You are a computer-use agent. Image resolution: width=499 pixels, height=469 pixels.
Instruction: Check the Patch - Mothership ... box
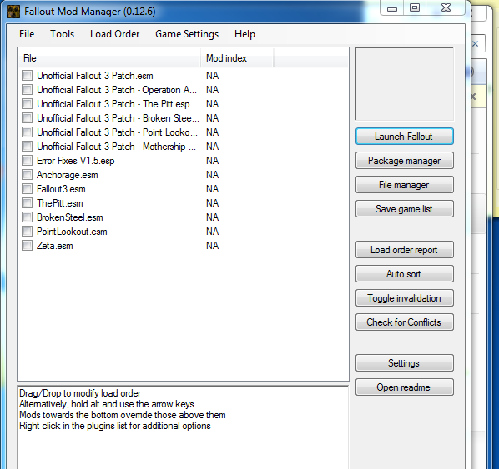27,146
